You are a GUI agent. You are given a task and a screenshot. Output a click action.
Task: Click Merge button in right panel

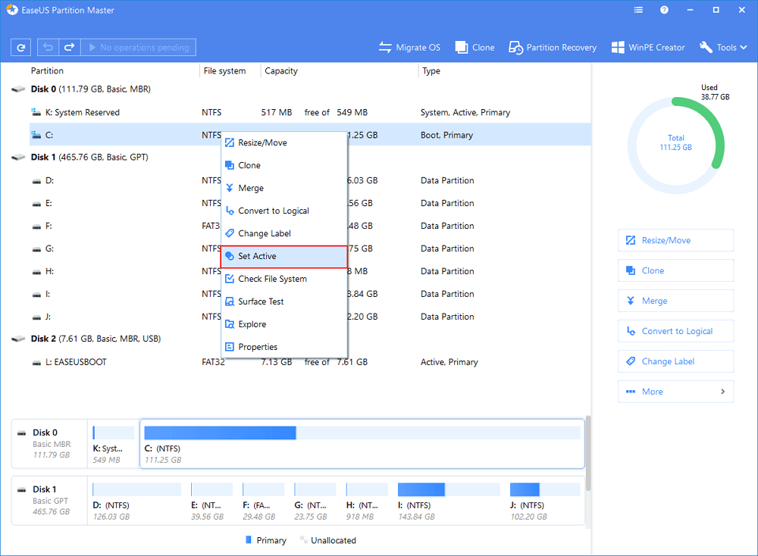pyautogui.click(x=675, y=301)
